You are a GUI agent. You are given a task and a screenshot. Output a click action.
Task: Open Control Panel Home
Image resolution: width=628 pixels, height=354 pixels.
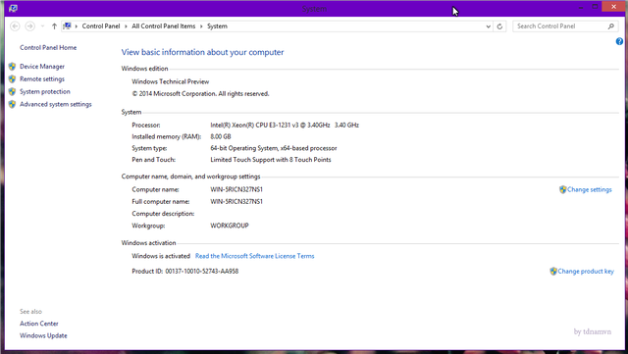48,47
